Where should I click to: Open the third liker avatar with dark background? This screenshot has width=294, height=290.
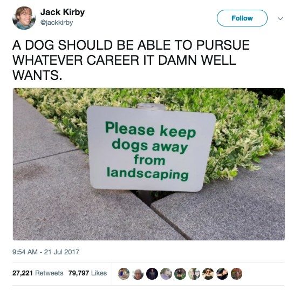(x=152, y=274)
